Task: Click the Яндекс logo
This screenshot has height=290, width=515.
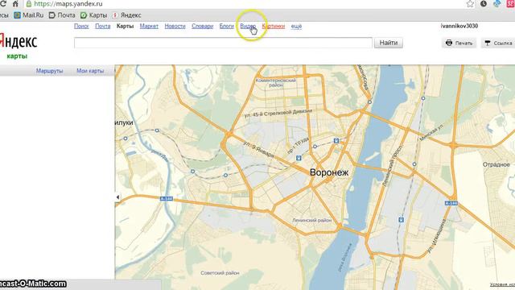Action: (x=19, y=41)
